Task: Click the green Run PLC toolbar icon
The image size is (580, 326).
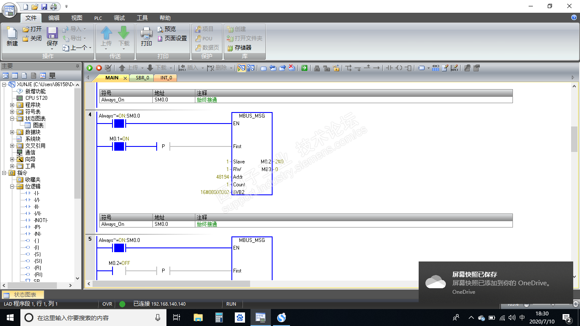Action: pyautogui.click(x=90, y=68)
